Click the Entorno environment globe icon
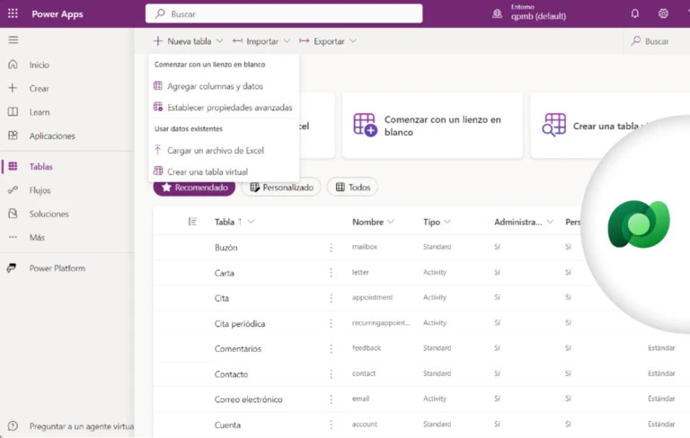Screen dimensions: 690x438 497,13
